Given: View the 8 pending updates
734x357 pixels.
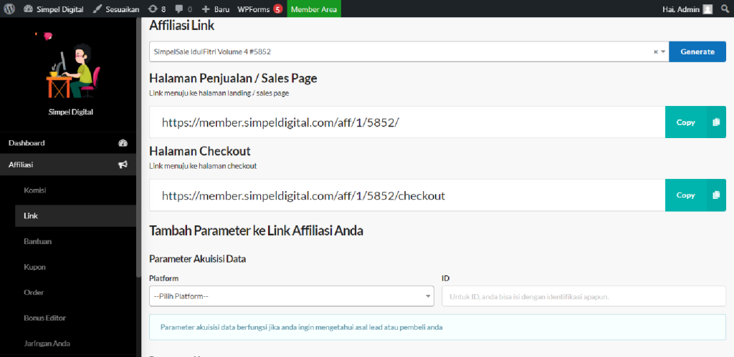Looking at the screenshot, I should tap(157, 9).
